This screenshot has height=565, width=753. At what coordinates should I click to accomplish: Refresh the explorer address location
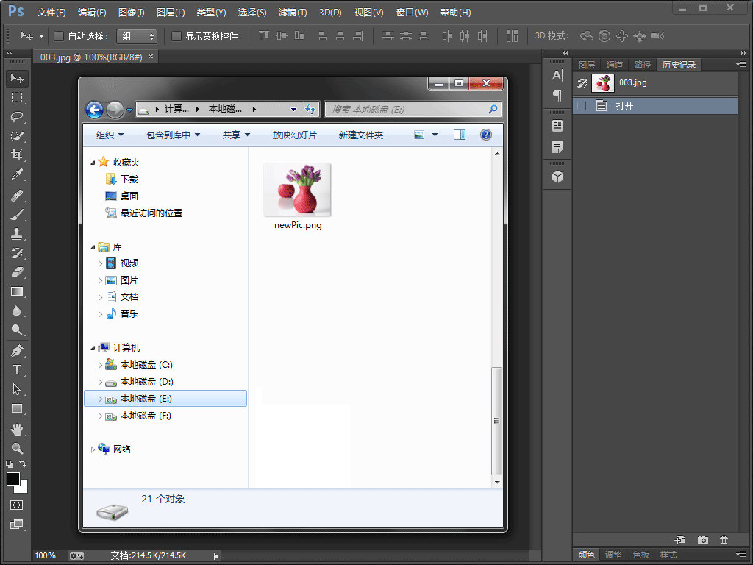click(x=310, y=110)
